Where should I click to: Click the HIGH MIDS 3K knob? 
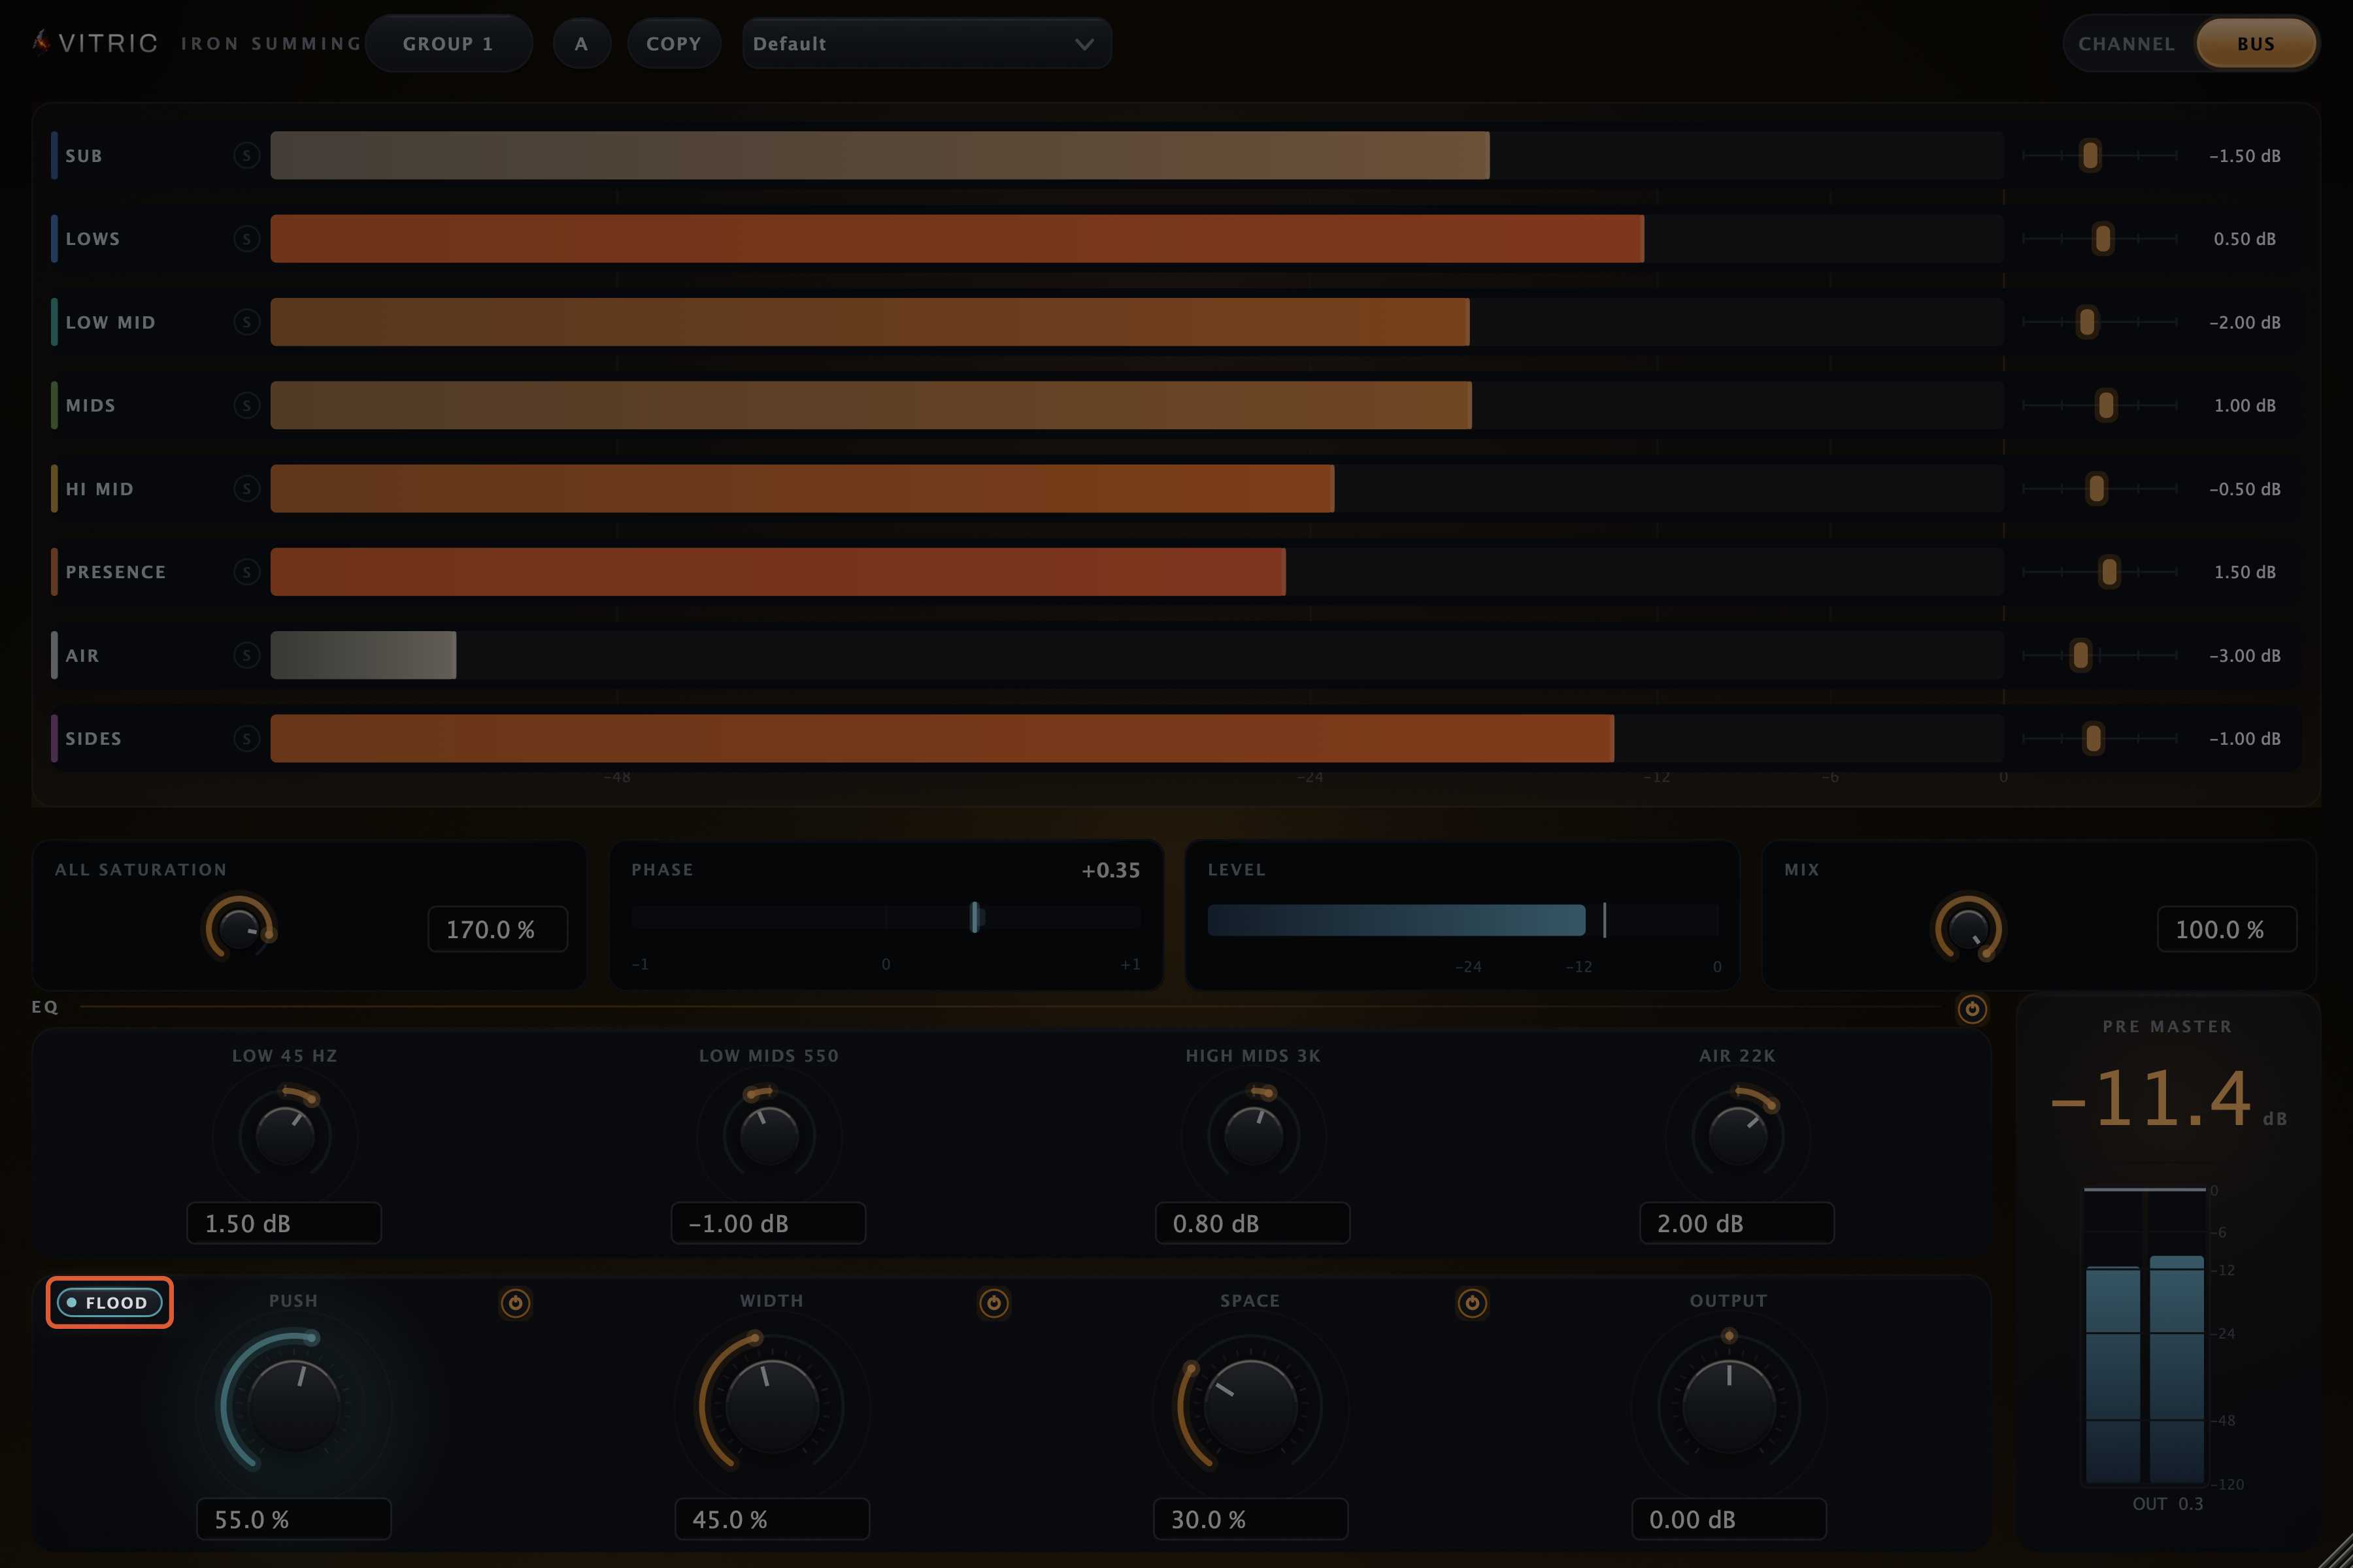pyautogui.click(x=1254, y=1136)
